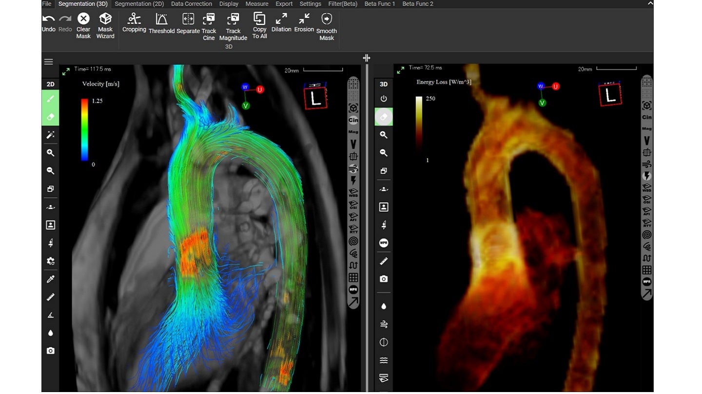Viewport: 702px width, 394px height.
Task: Apply Dilation to the mask
Action: coord(281,19)
